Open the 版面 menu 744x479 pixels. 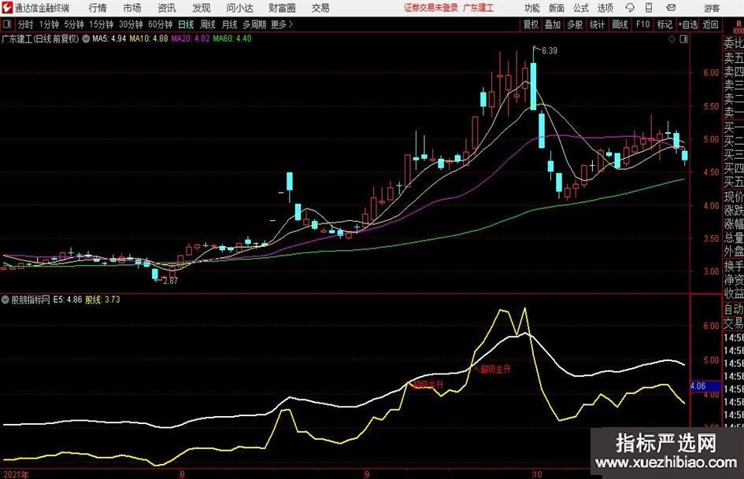(556, 8)
